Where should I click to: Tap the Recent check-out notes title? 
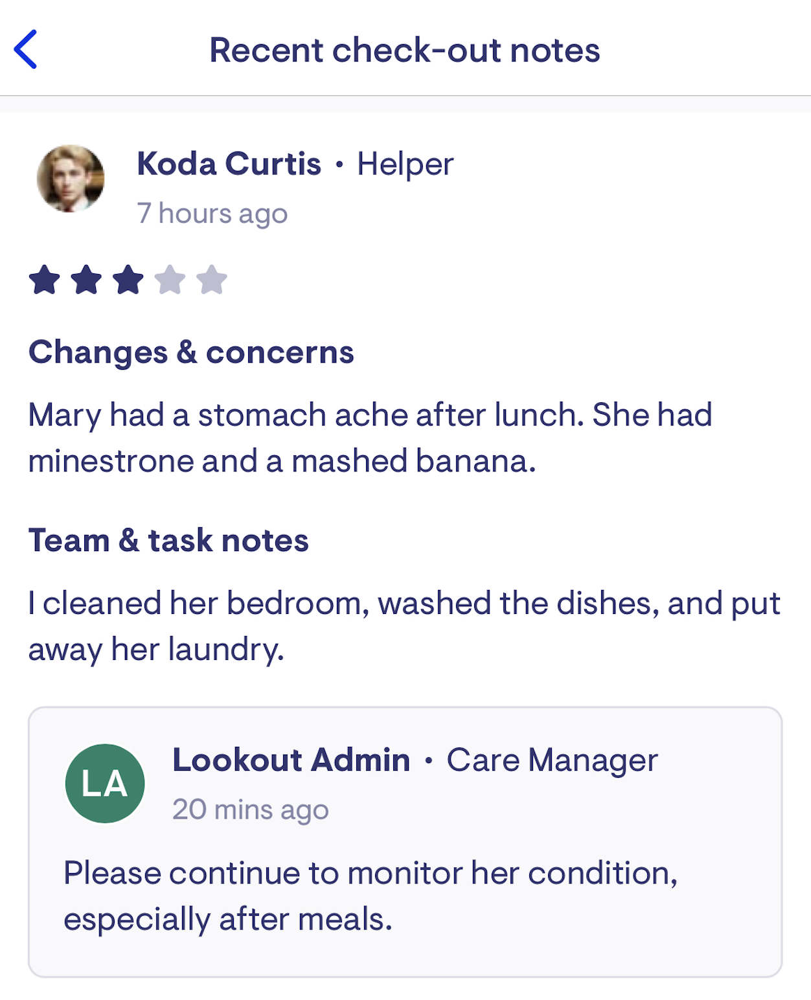click(x=405, y=50)
